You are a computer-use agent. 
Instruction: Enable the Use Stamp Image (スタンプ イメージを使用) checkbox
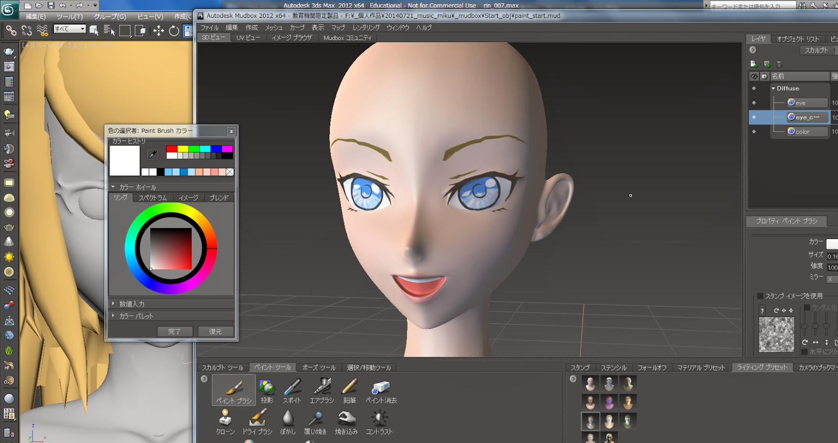coord(760,296)
